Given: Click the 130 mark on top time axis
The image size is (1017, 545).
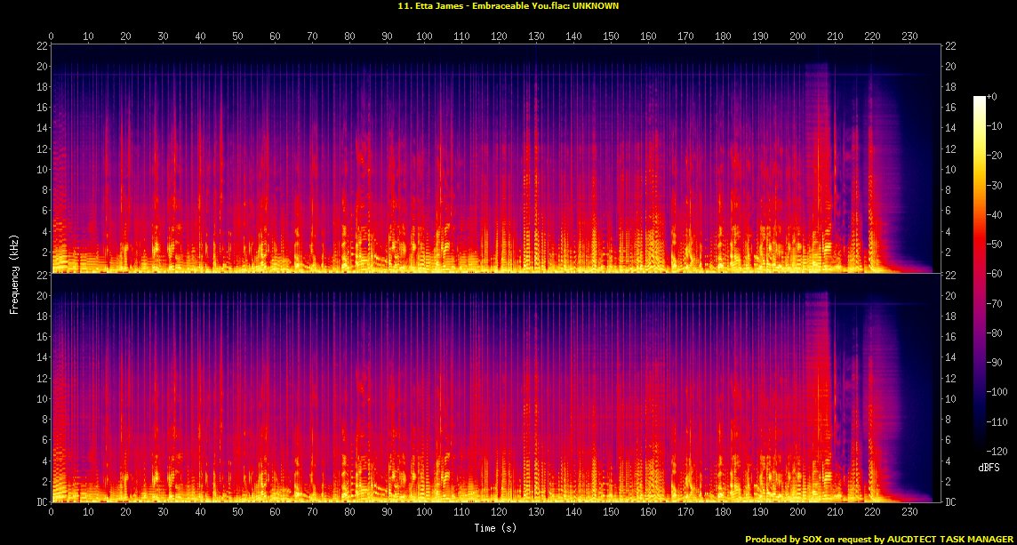Looking at the screenshot, I should pos(536,36).
